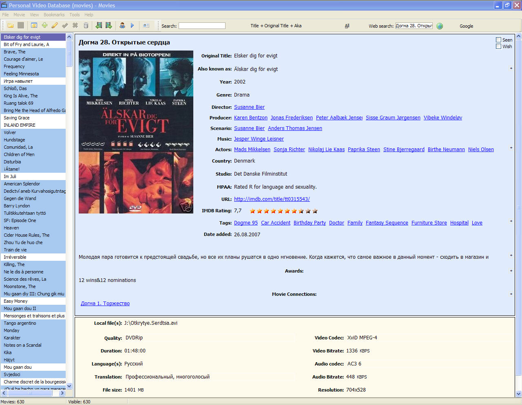522x405 pixels.
Task: Select Irréversible in movie list
Action: (33, 257)
